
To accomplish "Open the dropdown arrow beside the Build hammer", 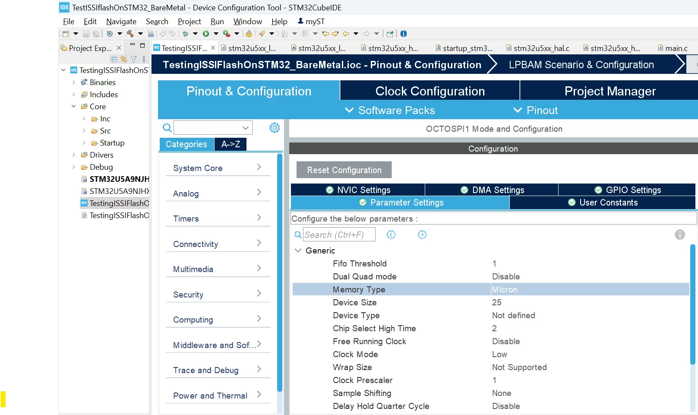I will click(x=140, y=34).
